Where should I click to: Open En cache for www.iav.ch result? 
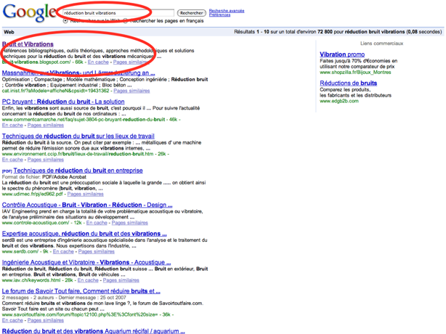click(88, 280)
